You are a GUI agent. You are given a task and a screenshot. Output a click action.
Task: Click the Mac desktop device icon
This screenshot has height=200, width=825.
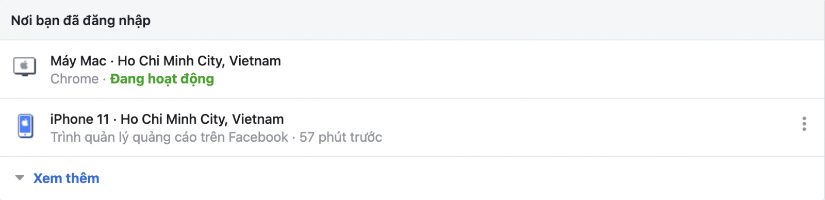coord(25,67)
